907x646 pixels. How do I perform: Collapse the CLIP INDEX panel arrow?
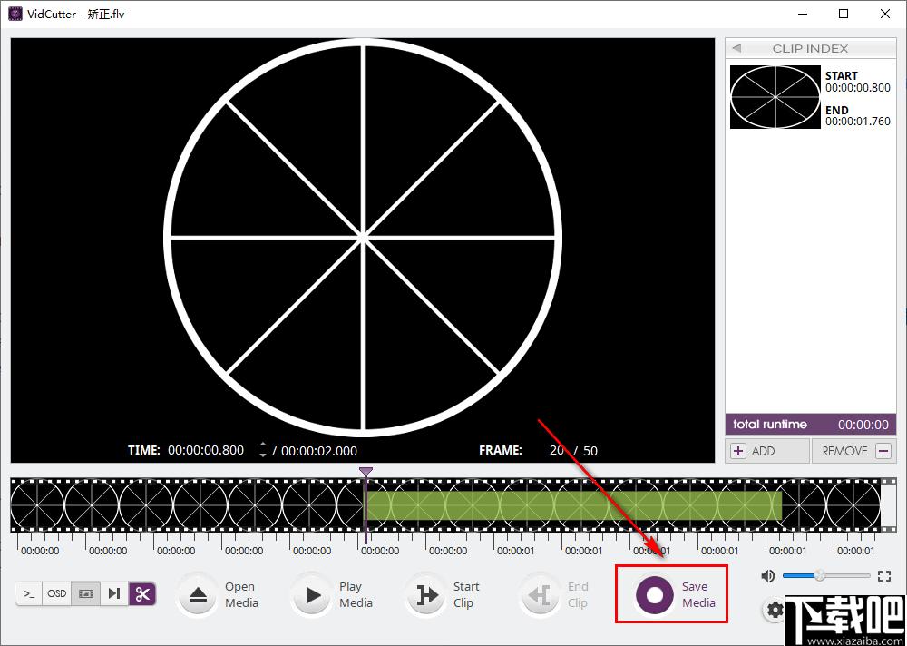[x=736, y=48]
